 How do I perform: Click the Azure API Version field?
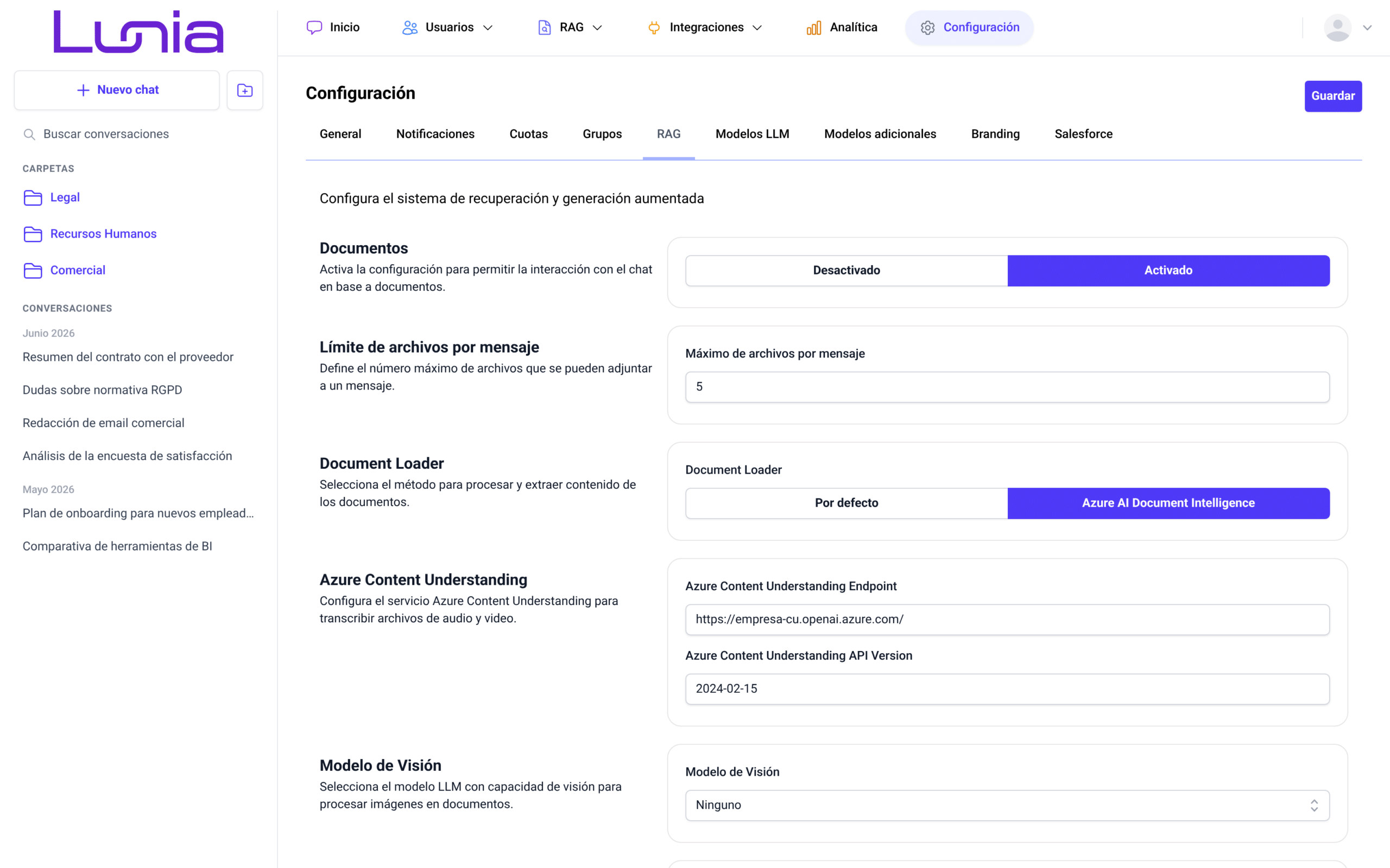[1007, 689]
